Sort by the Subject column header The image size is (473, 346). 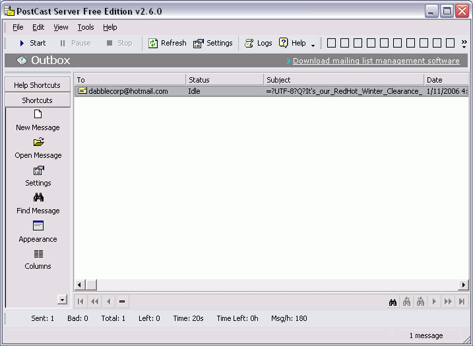(x=344, y=80)
